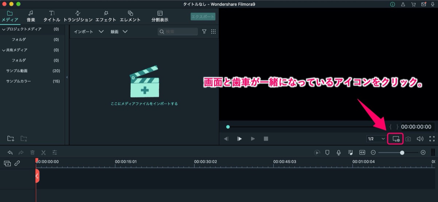The width and height of the screenshot is (438, 202).
Task: Click the エクスポート button
Action: click(x=203, y=17)
